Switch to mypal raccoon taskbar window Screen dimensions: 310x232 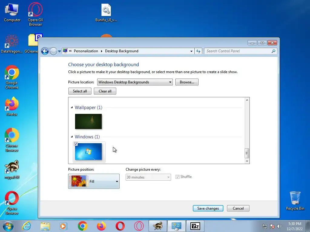tap(157, 226)
